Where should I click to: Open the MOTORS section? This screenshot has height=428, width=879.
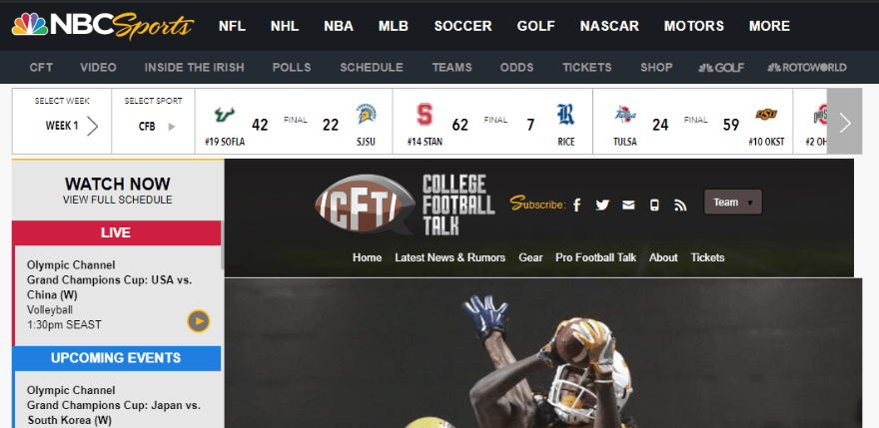(694, 26)
